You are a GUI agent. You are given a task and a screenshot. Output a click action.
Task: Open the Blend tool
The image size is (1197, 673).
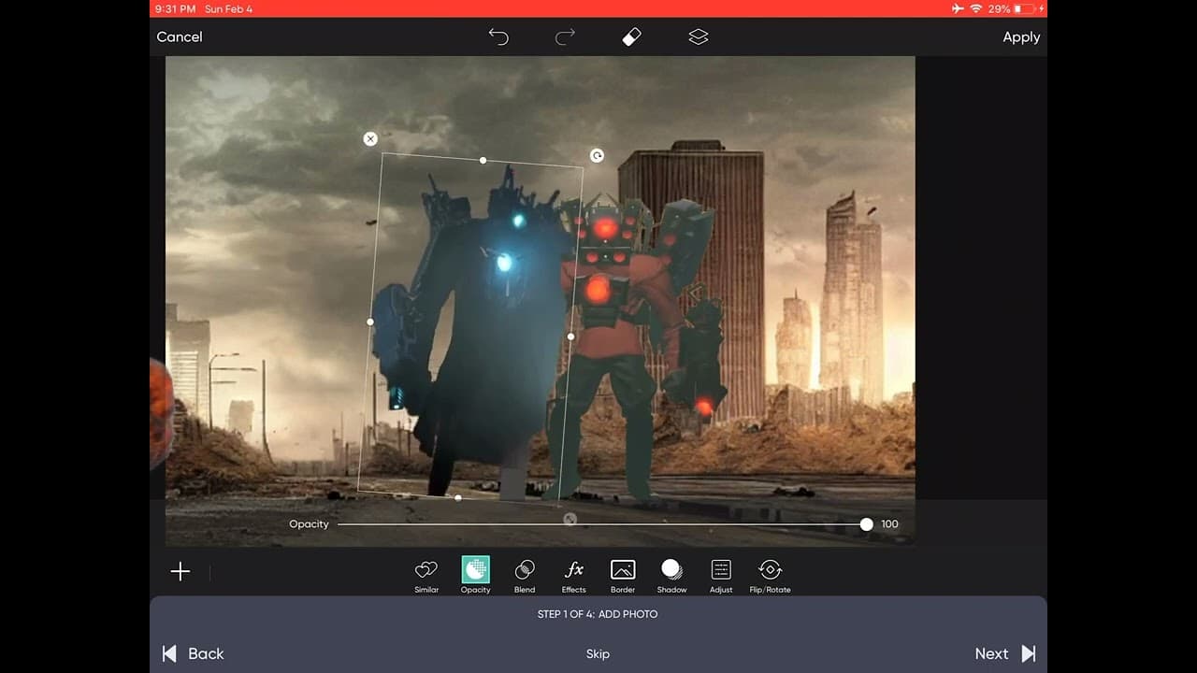point(525,576)
